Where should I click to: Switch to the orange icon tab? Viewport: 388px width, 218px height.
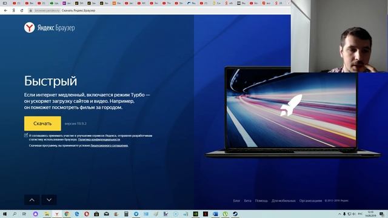[116, 3]
